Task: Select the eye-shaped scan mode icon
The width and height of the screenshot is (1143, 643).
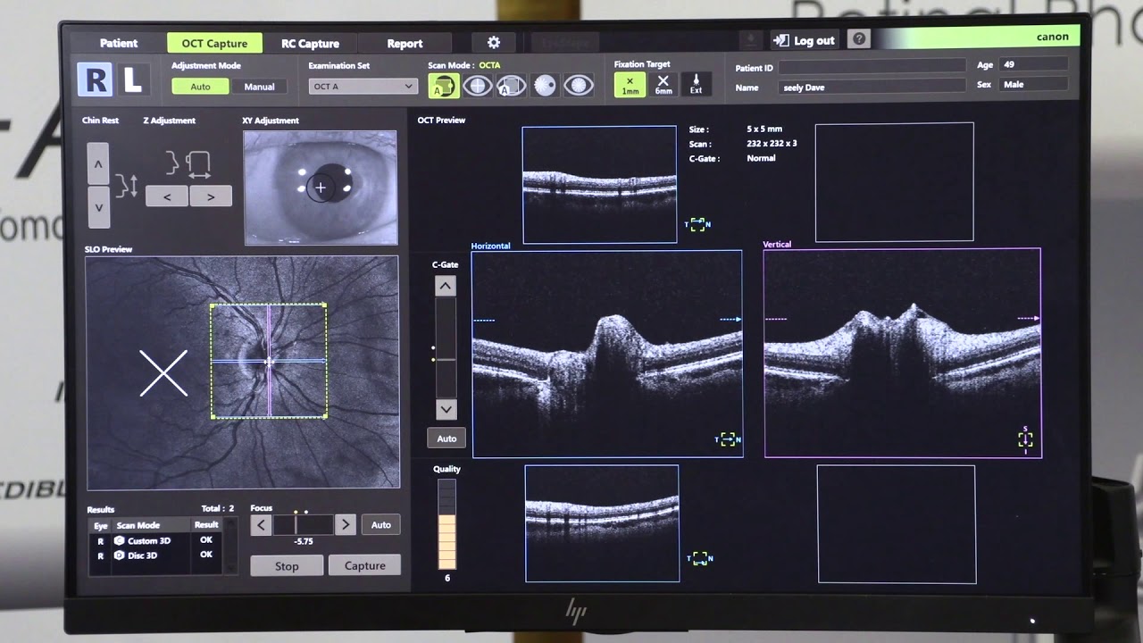Action: (579, 86)
